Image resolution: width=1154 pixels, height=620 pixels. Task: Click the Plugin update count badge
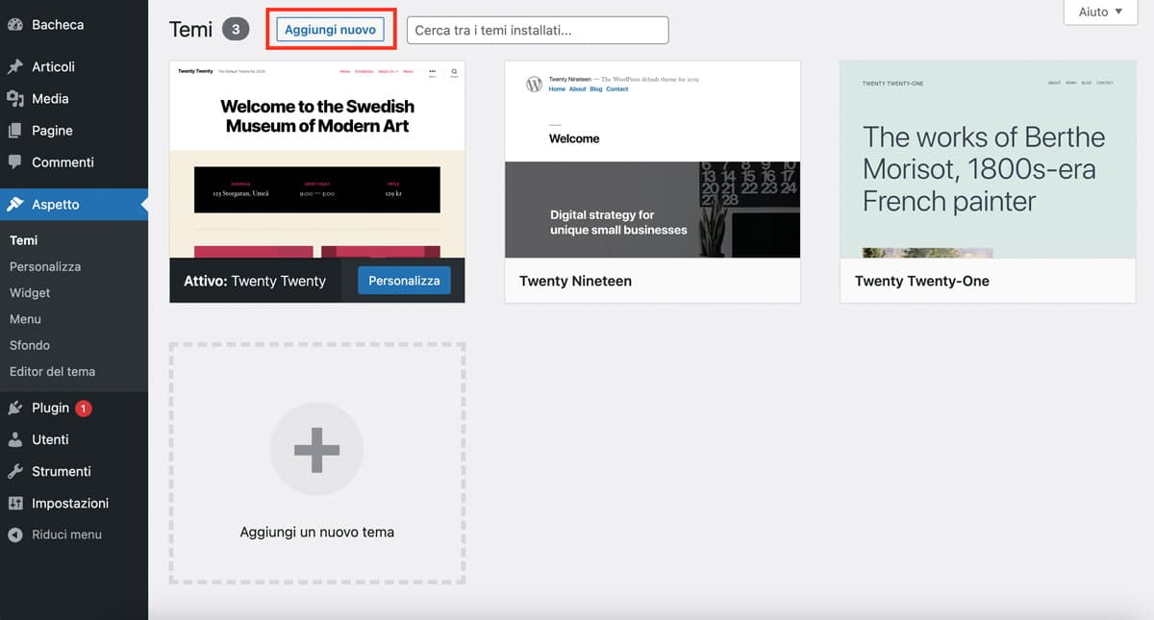pyautogui.click(x=84, y=409)
